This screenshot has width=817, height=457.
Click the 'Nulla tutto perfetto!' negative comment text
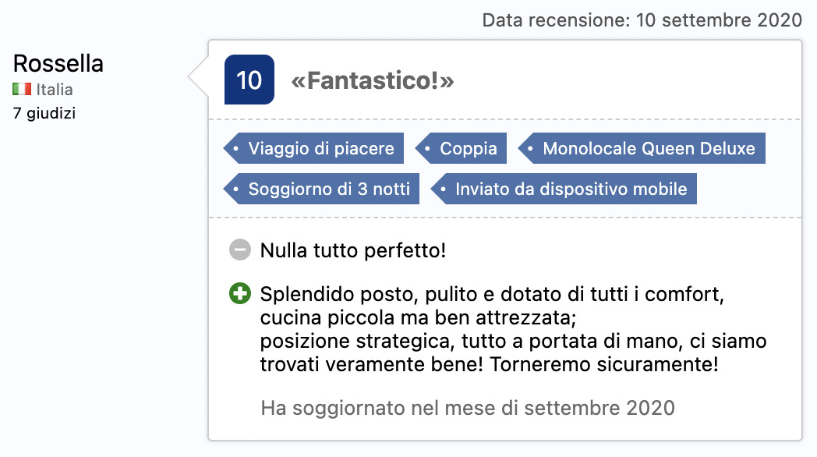pyautogui.click(x=353, y=250)
